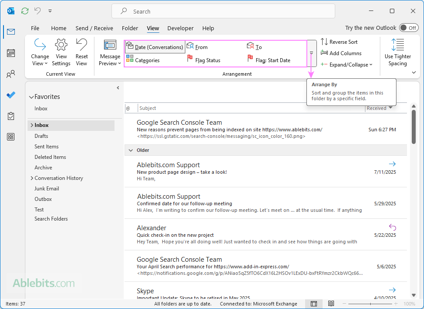Open the People contacts icon

pyautogui.click(x=11, y=74)
